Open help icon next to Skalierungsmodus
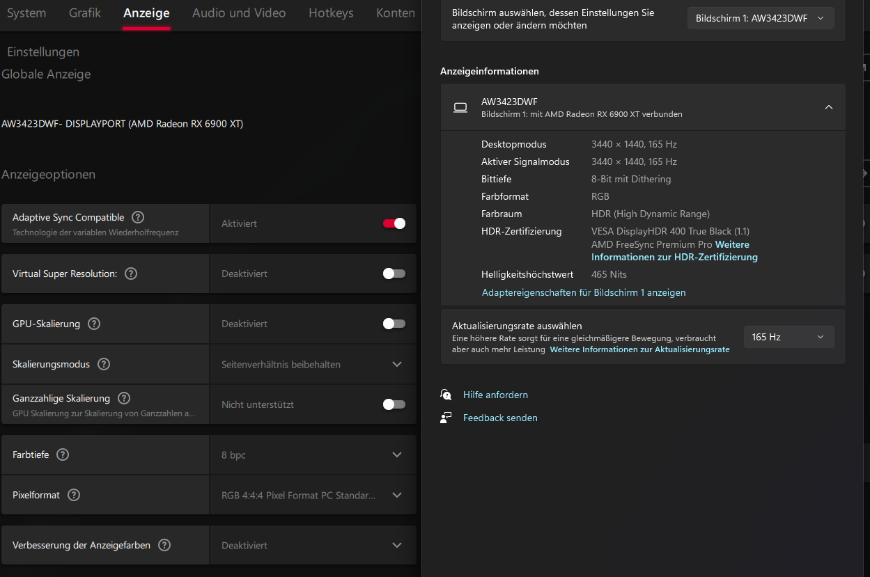Image resolution: width=870 pixels, height=577 pixels. tap(104, 364)
